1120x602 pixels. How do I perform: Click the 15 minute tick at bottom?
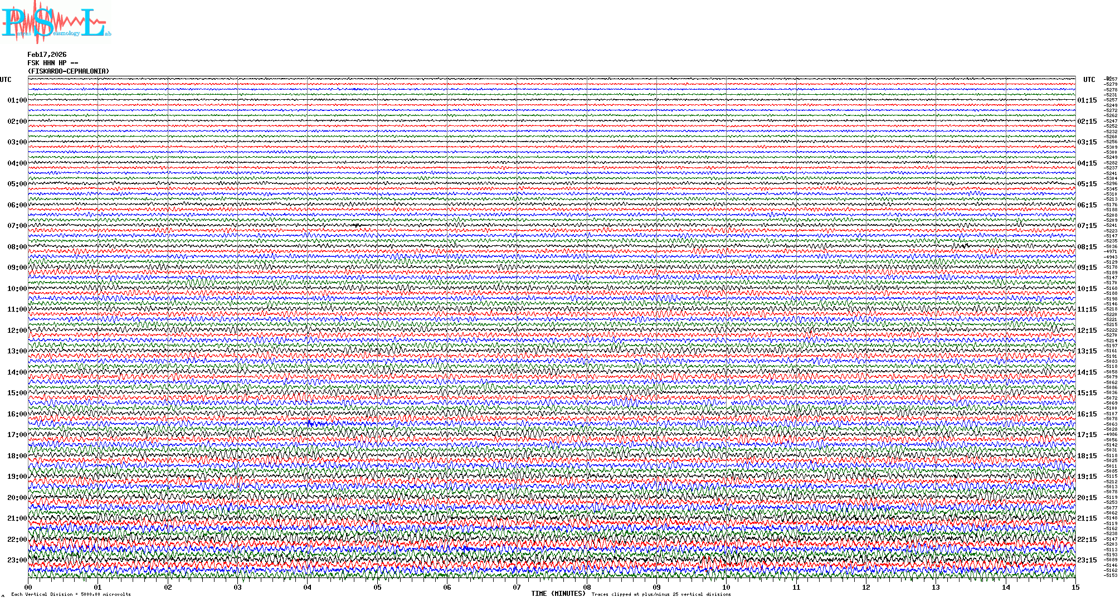(x=1075, y=587)
